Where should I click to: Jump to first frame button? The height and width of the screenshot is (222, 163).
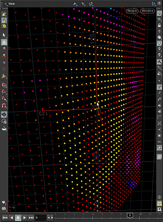5,217
